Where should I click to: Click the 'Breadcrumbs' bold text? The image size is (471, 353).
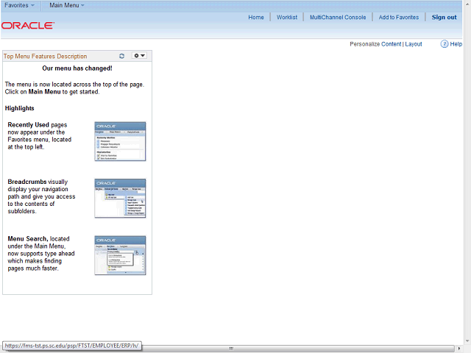(x=27, y=182)
